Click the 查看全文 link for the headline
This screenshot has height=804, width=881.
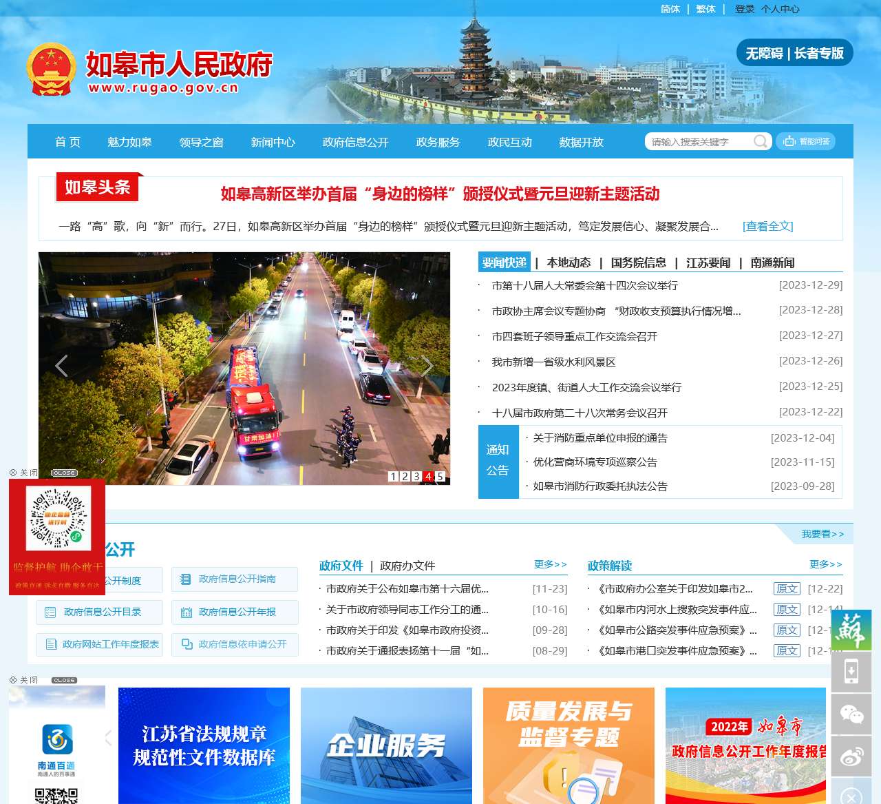click(767, 226)
